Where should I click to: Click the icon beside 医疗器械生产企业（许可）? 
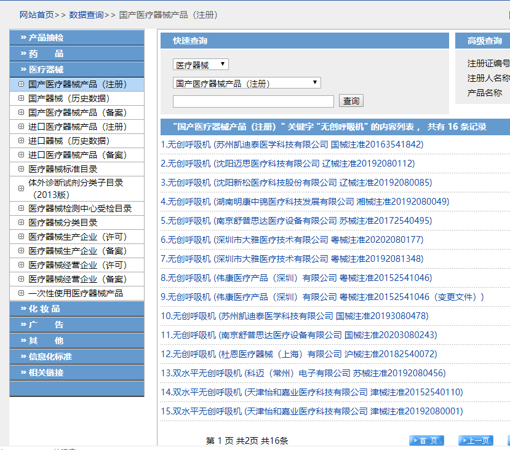coord(21,237)
